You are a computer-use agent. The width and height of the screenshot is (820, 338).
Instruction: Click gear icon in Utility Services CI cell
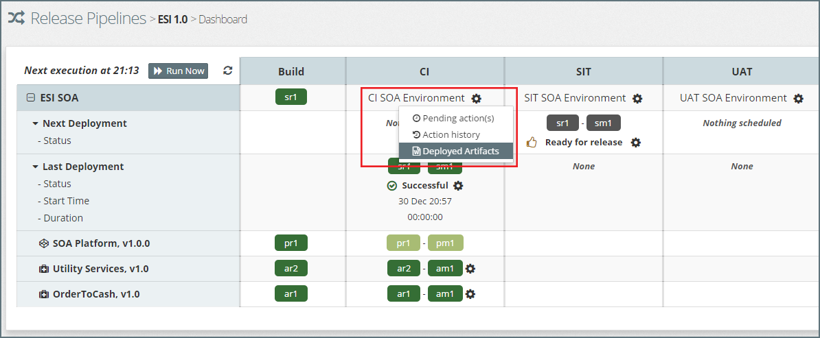coord(470,269)
